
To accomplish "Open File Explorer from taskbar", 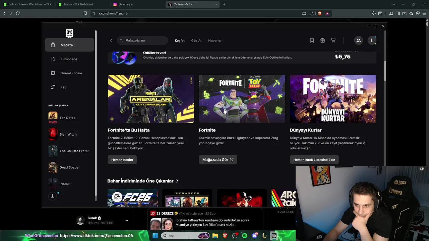I will click(x=215, y=236).
